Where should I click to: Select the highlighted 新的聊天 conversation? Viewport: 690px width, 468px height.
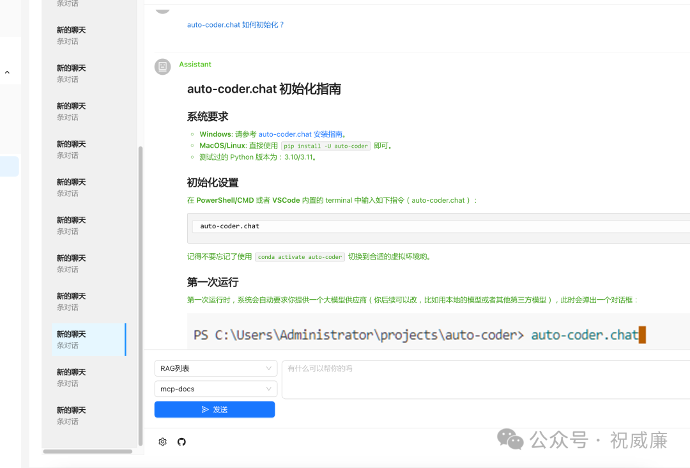point(88,339)
